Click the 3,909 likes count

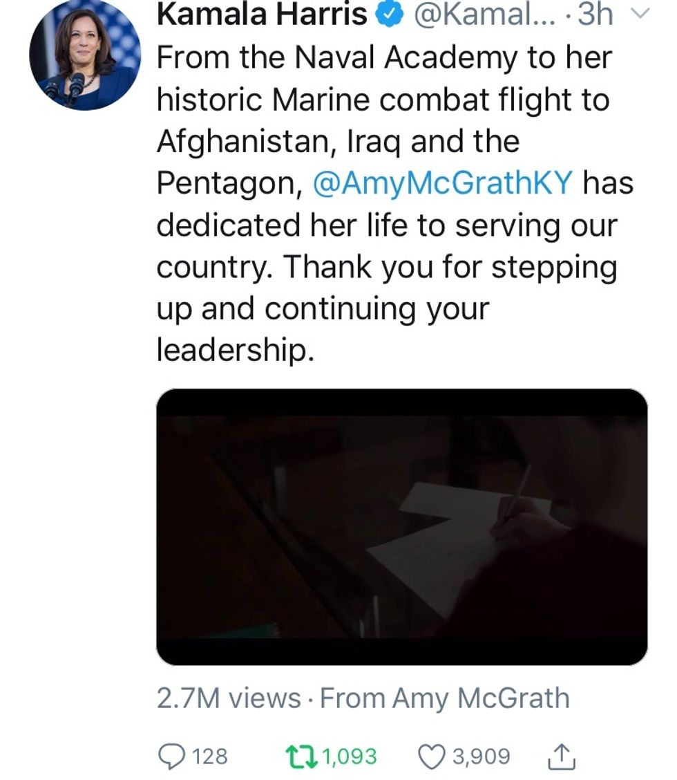tap(481, 756)
